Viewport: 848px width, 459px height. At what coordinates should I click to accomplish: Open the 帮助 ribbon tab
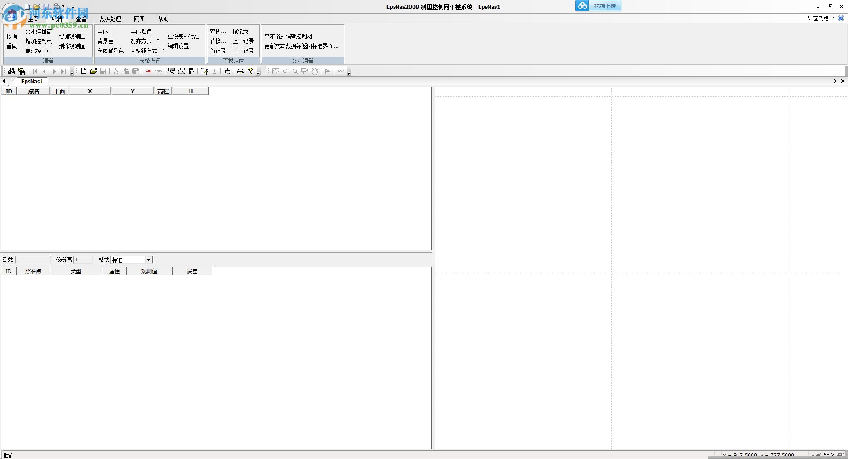[163, 19]
